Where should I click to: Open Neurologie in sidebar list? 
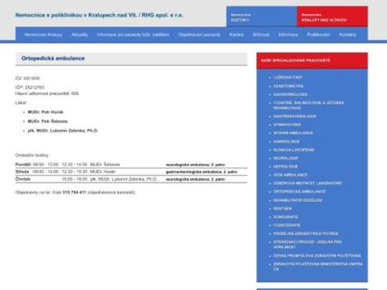coord(286,158)
